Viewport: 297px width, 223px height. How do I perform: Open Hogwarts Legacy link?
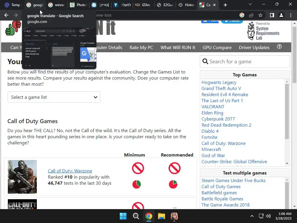tap(219, 82)
